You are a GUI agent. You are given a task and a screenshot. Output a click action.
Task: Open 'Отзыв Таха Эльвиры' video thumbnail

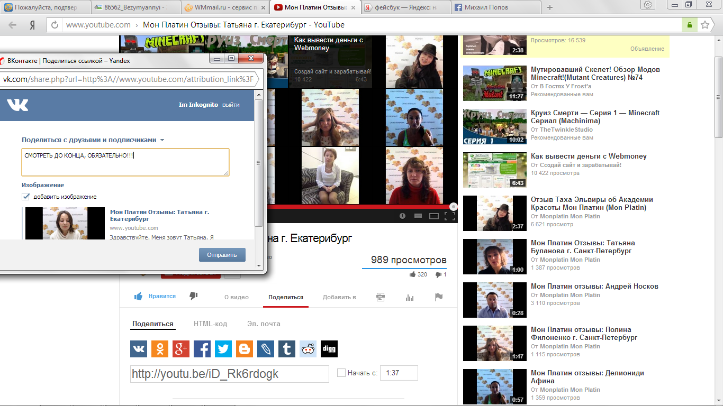coord(494,213)
